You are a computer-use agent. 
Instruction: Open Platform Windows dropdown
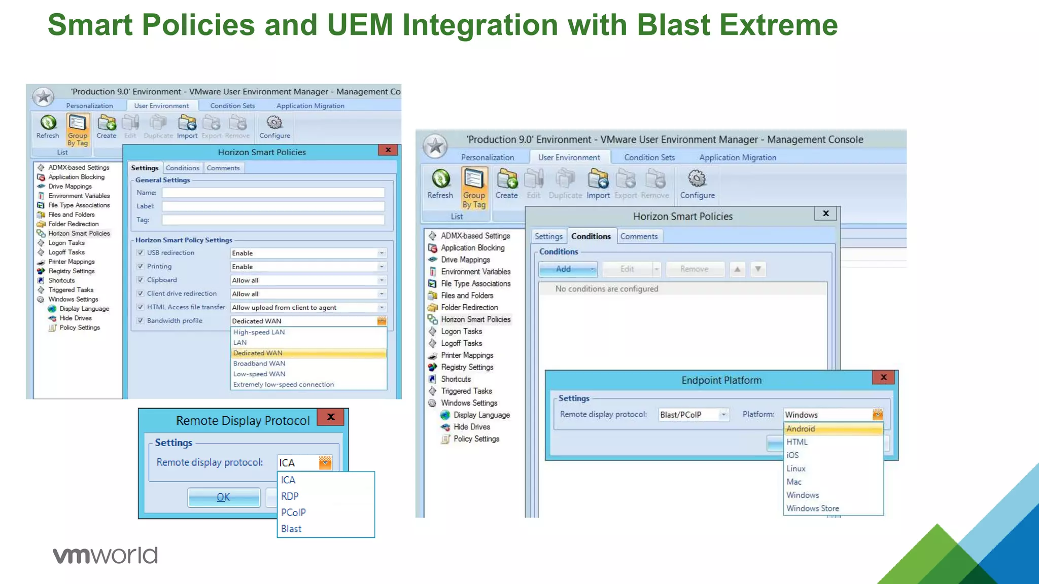pos(878,415)
